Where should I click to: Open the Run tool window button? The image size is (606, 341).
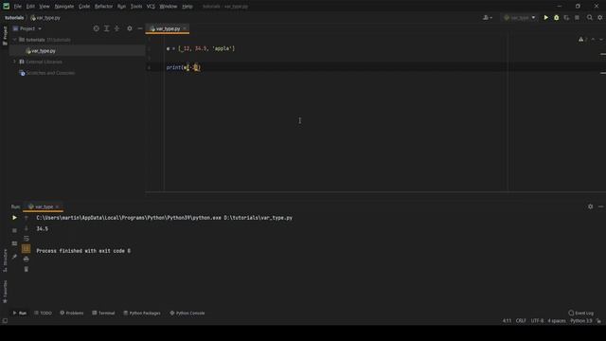[20, 314]
